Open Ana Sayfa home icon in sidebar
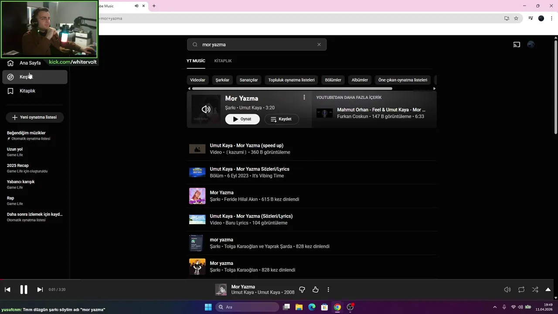 coord(10,63)
